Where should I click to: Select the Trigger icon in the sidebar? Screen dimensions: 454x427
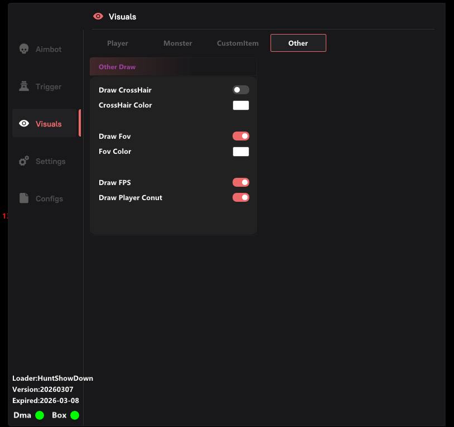click(x=24, y=86)
